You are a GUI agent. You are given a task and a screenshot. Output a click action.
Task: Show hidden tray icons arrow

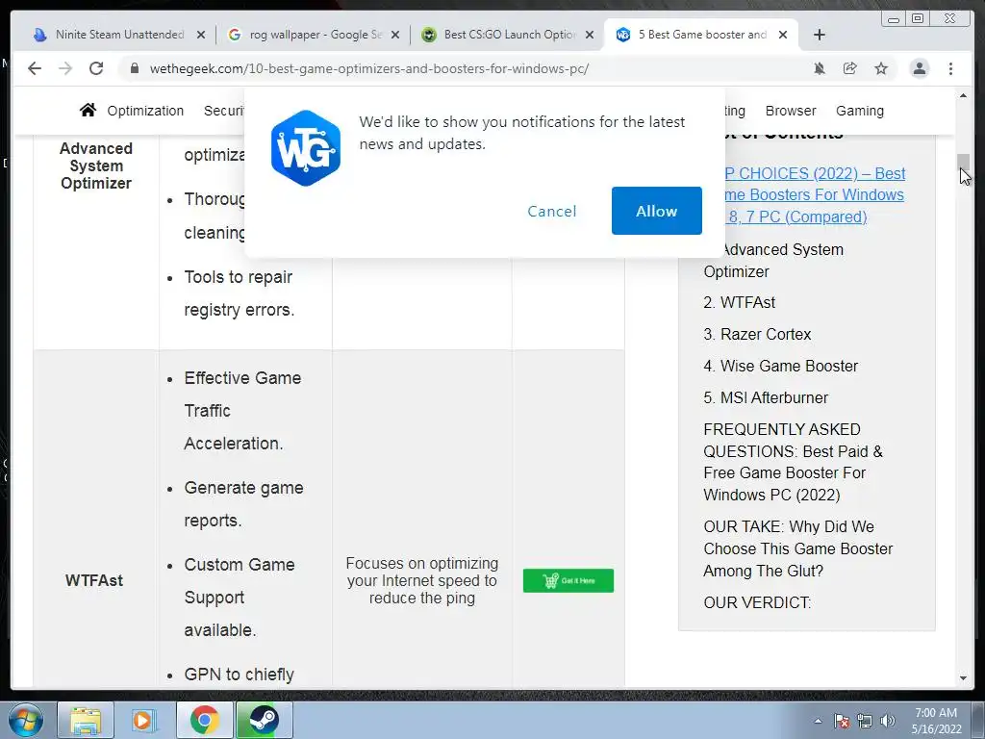pyautogui.click(x=818, y=721)
